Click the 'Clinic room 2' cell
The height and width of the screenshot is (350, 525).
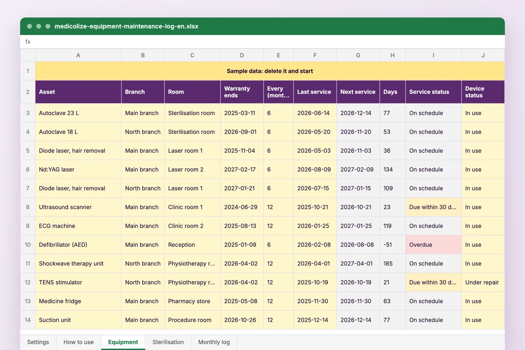(x=192, y=226)
